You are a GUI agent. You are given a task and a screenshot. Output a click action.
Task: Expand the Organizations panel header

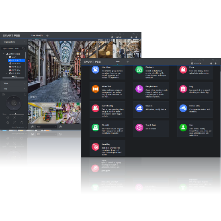click(14, 42)
